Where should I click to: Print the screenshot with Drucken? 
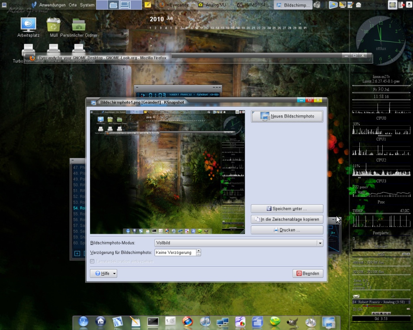point(287,230)
